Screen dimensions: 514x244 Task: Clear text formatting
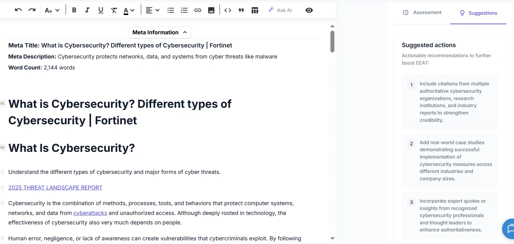(114, 10)
